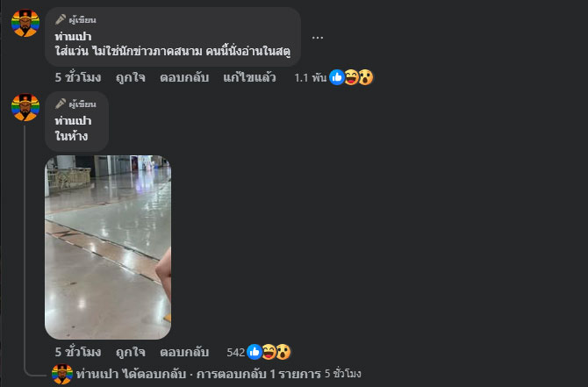Click the haha reaction icon beside 542
Viewport: 588px width, 387px height.
[x=269, y=352]
